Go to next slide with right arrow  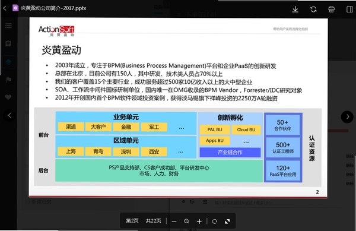click(x=347, y=117)
